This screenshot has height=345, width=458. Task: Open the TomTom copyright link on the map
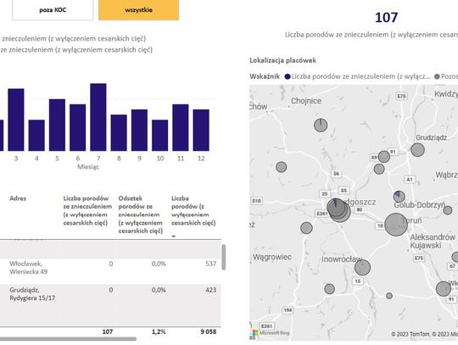pos(410,334)
